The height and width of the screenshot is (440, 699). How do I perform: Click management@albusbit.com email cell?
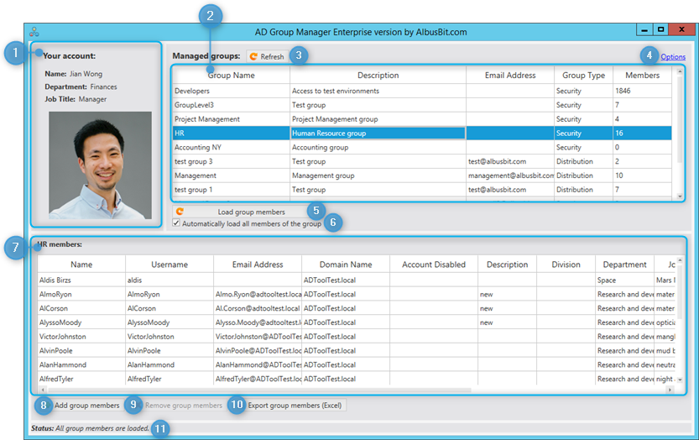coord(510,175)
